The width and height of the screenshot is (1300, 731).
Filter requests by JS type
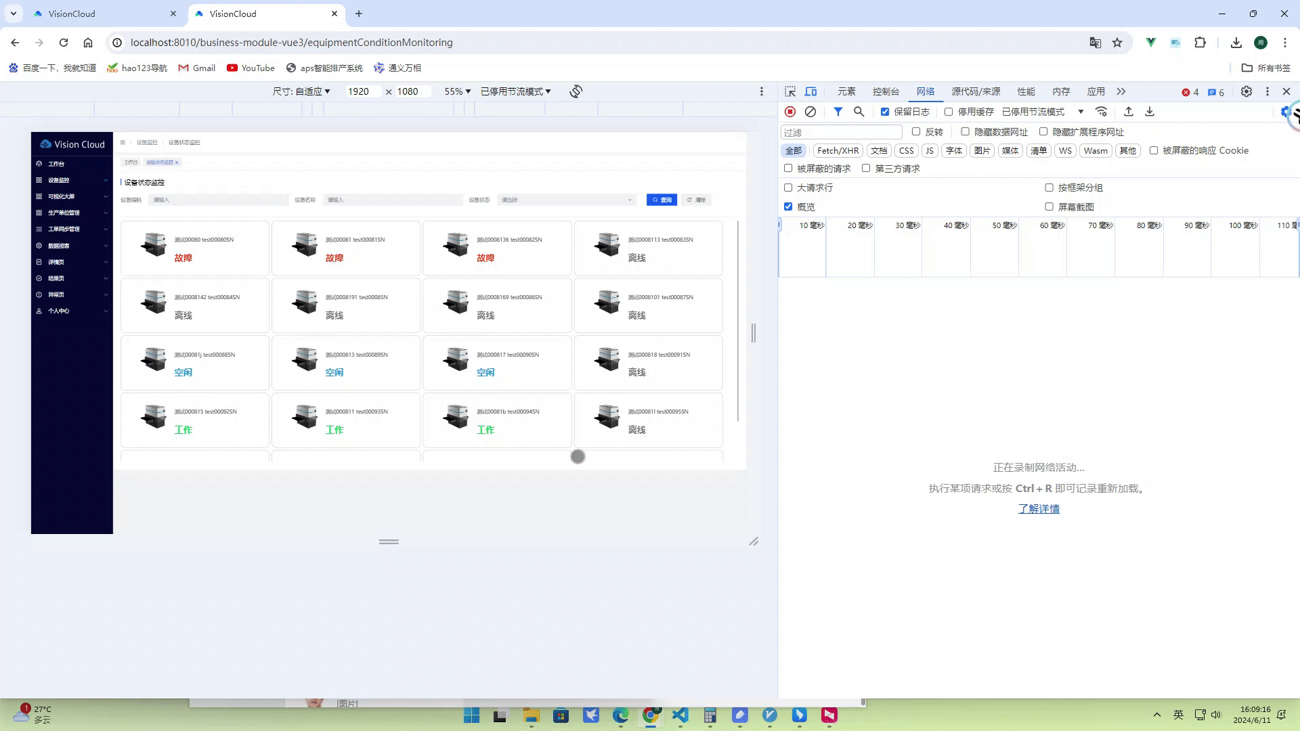coord(929,150)
